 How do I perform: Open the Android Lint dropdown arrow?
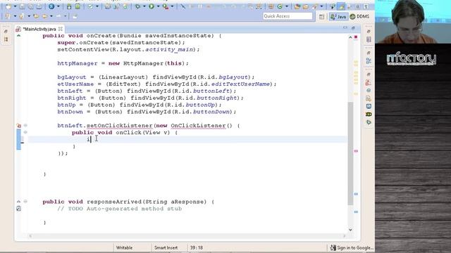[97, 6]
